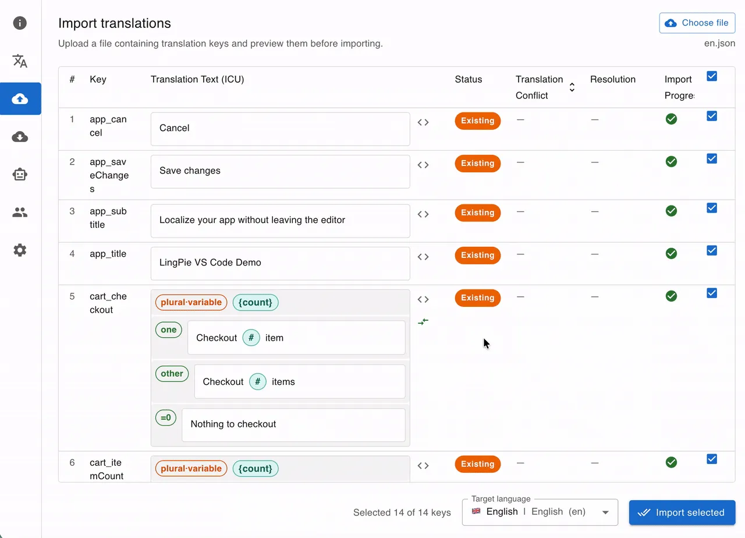This screenshot has height=538, width=745.
Task: Click Import selected button
Action: coord(682,512)
